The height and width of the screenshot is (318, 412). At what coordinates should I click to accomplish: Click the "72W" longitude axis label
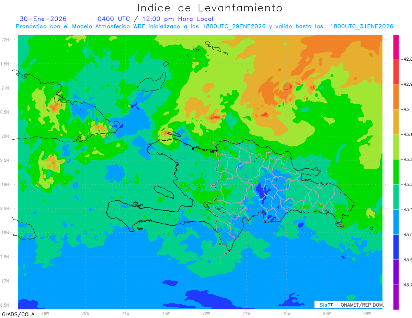[206, 314]
